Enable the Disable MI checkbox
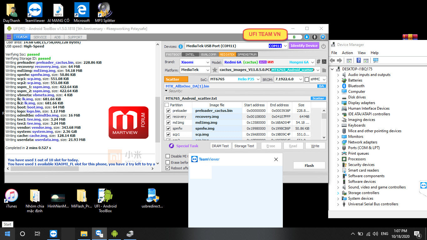The image size is (427, 240). 168,156
